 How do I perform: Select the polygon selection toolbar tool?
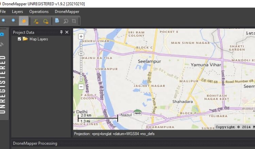tap(66, 21)
